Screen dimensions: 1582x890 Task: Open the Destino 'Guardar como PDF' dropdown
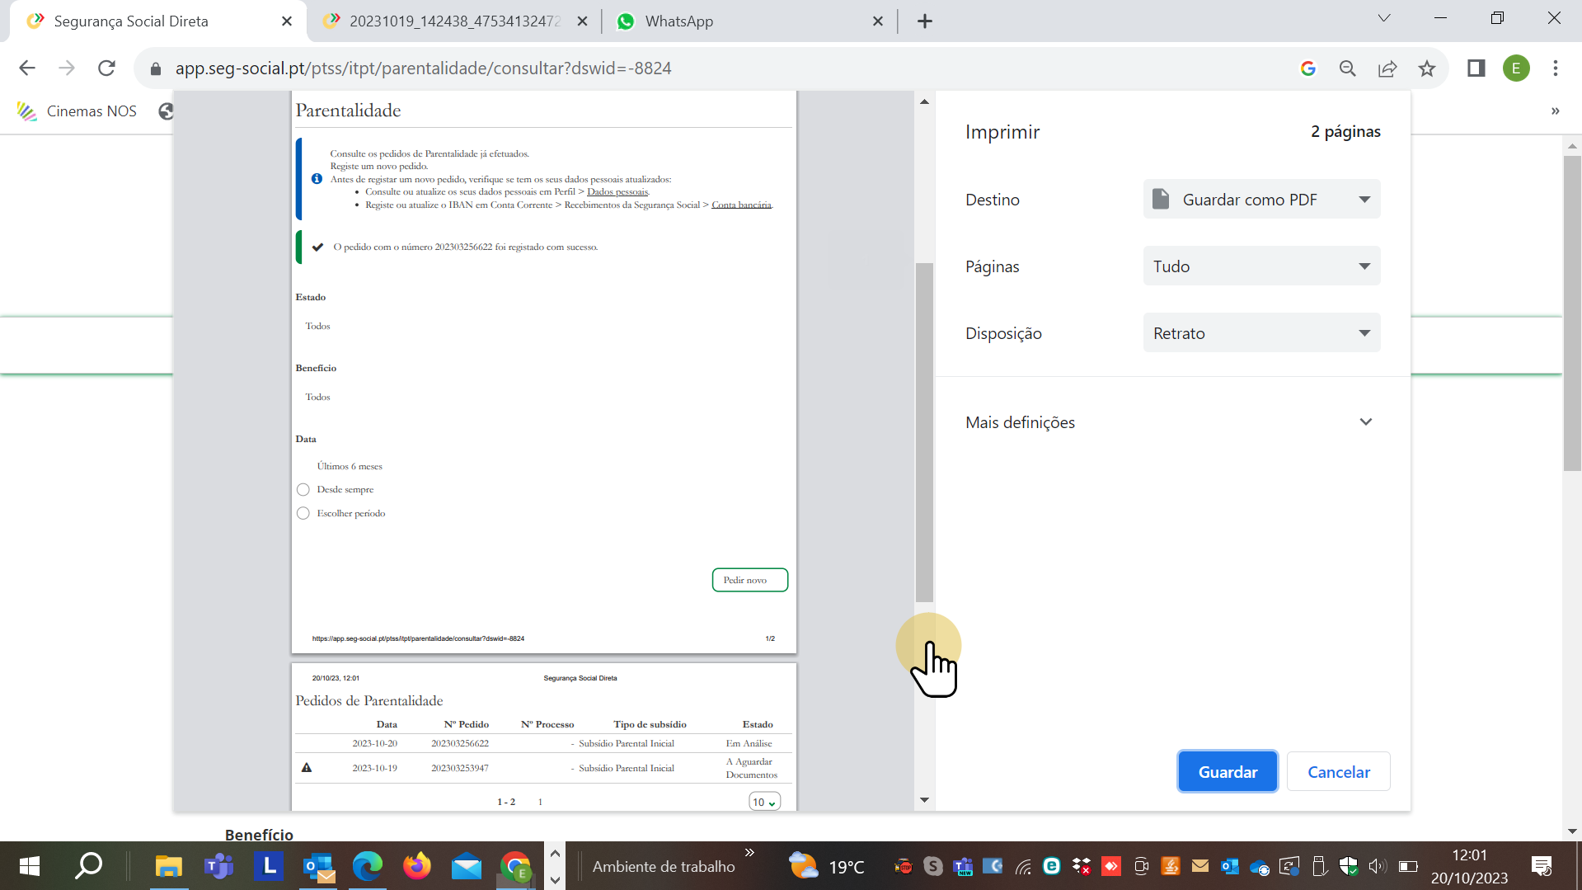(1261, 200)
